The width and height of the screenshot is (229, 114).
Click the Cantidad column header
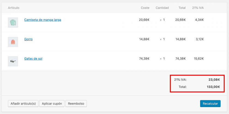click(162, 8)
